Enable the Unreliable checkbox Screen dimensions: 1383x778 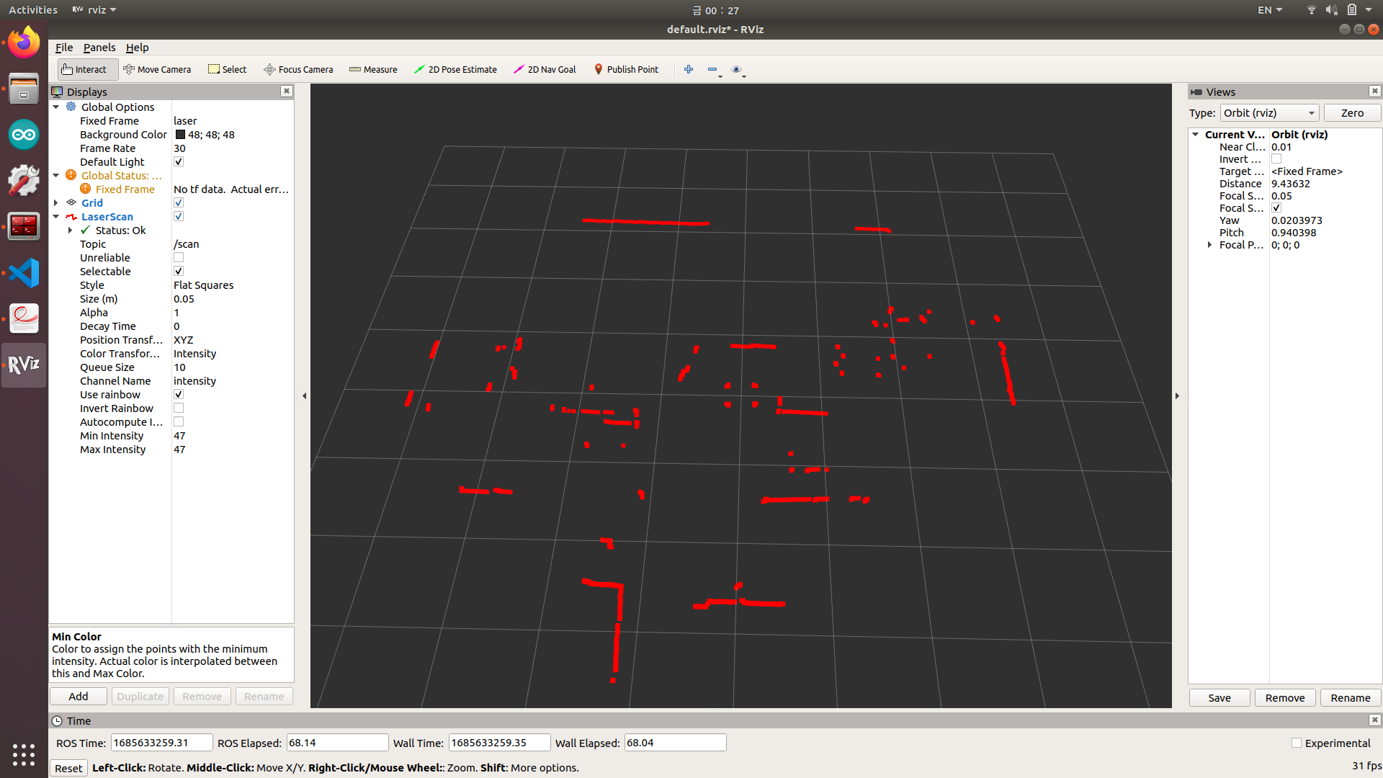pos(179,258)
